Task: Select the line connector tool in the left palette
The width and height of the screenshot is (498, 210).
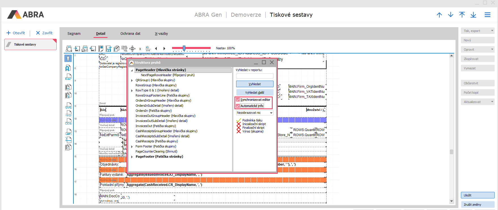Action: click(x=68, y=114)
